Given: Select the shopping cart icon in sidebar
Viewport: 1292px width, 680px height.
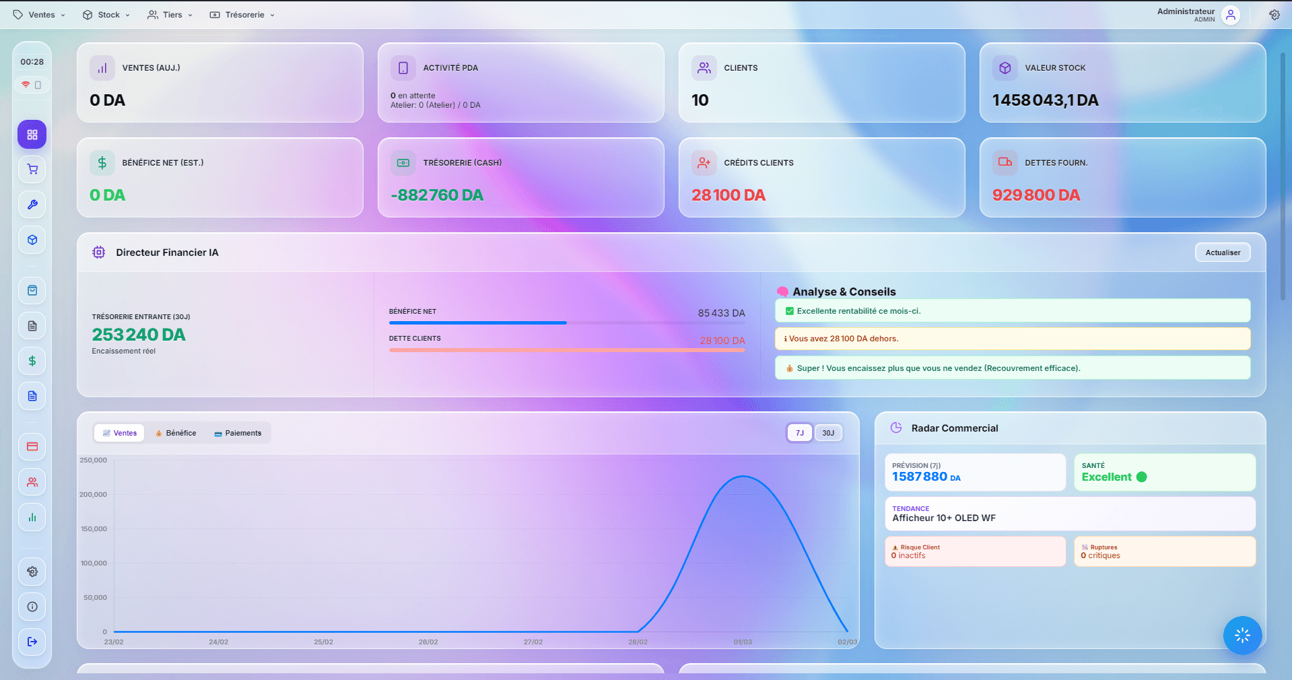Looking at the screenshot, I should click(x=32, y=169).
